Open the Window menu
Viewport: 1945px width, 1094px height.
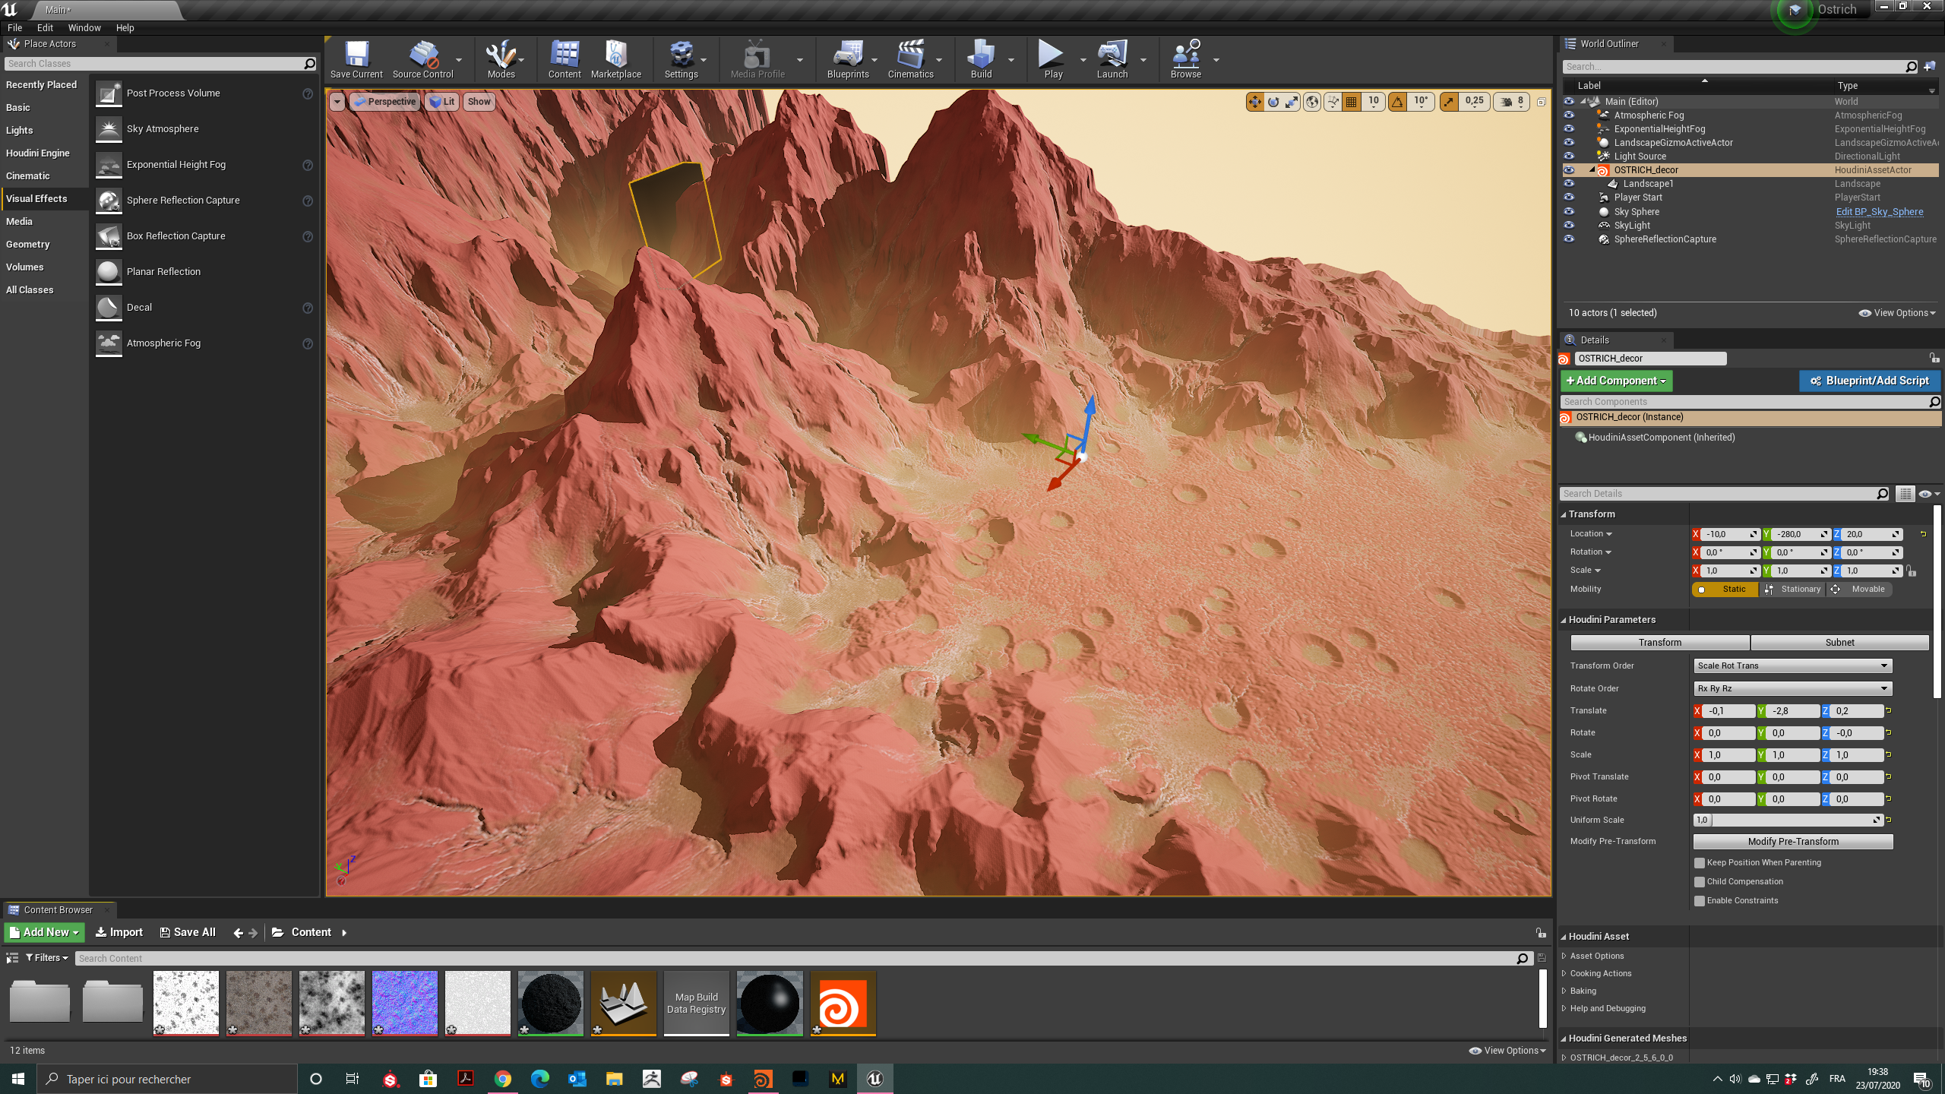84,28
